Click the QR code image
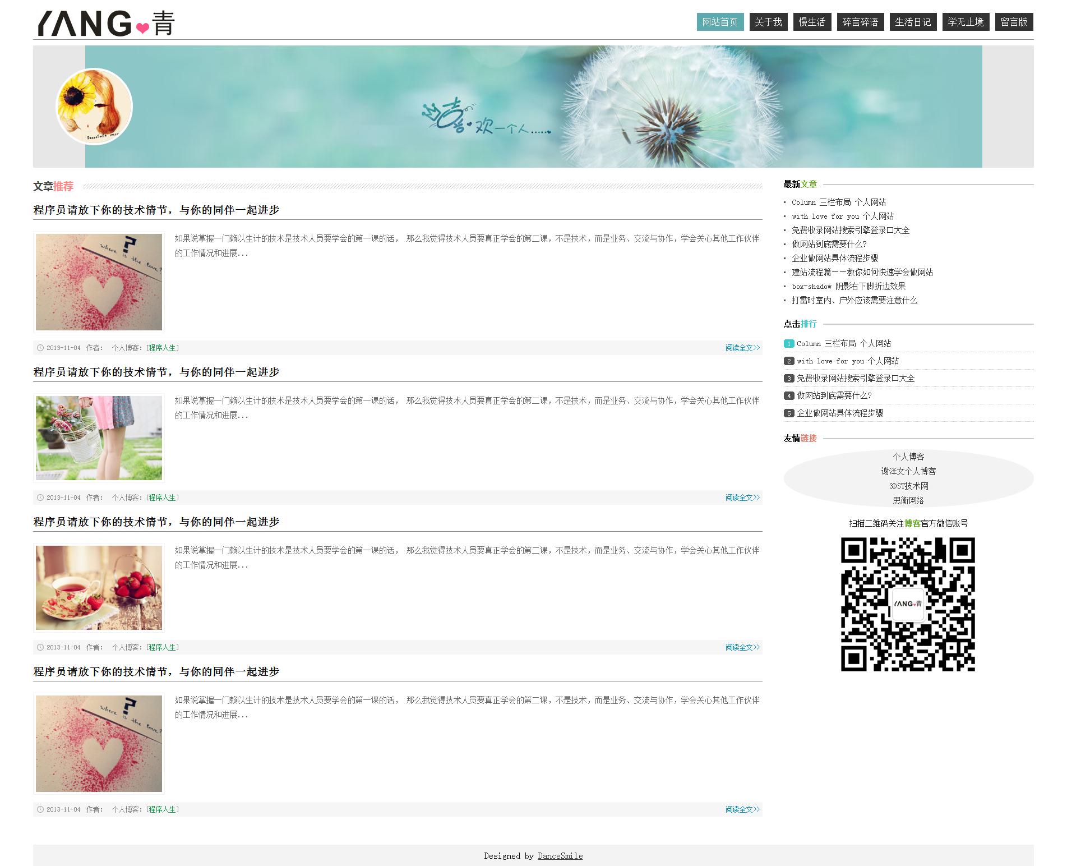The width and height of the screenshot is (1067, 866). tap(908, 604)
